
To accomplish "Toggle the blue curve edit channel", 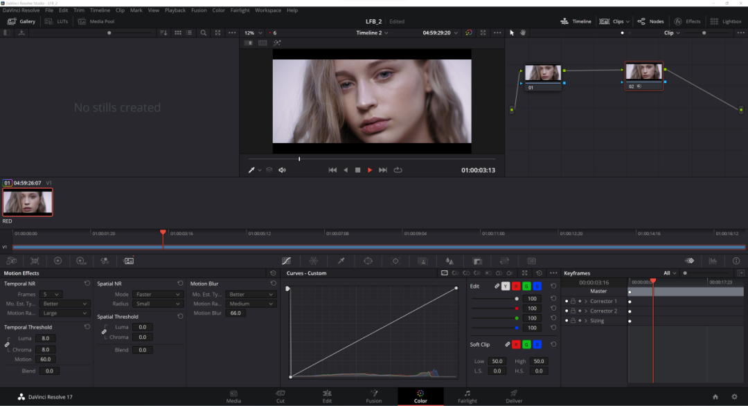I will tap(537, 286).
